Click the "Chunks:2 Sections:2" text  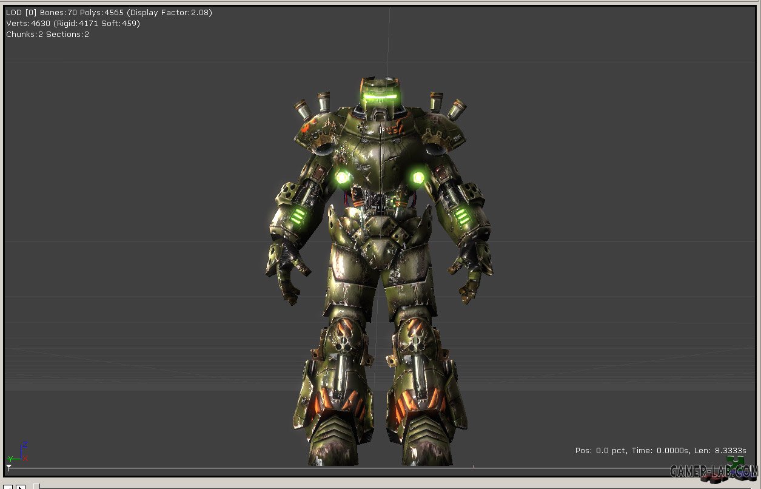coord(47,34)
